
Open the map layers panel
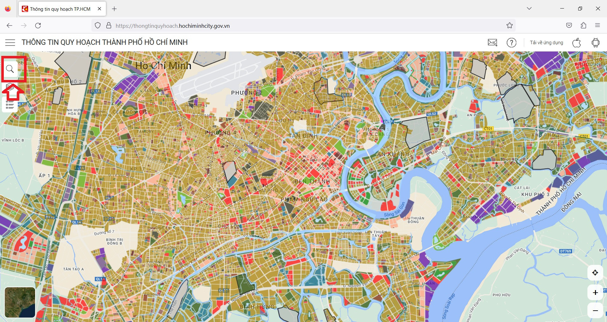[10, 87]
